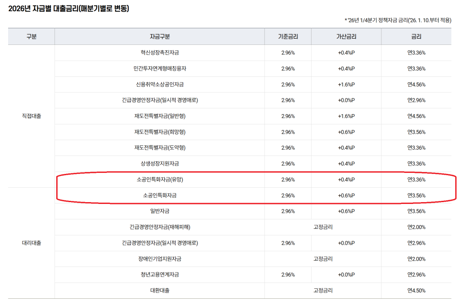461x305 pixels.
Task: Click the 금리 column header
Action: pos(416,37)
